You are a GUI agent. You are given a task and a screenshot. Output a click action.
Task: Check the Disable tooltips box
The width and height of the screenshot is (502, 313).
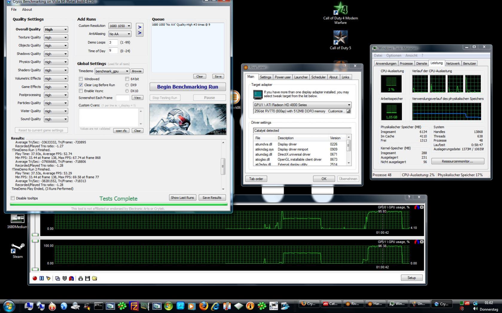[x=13, y=198]
